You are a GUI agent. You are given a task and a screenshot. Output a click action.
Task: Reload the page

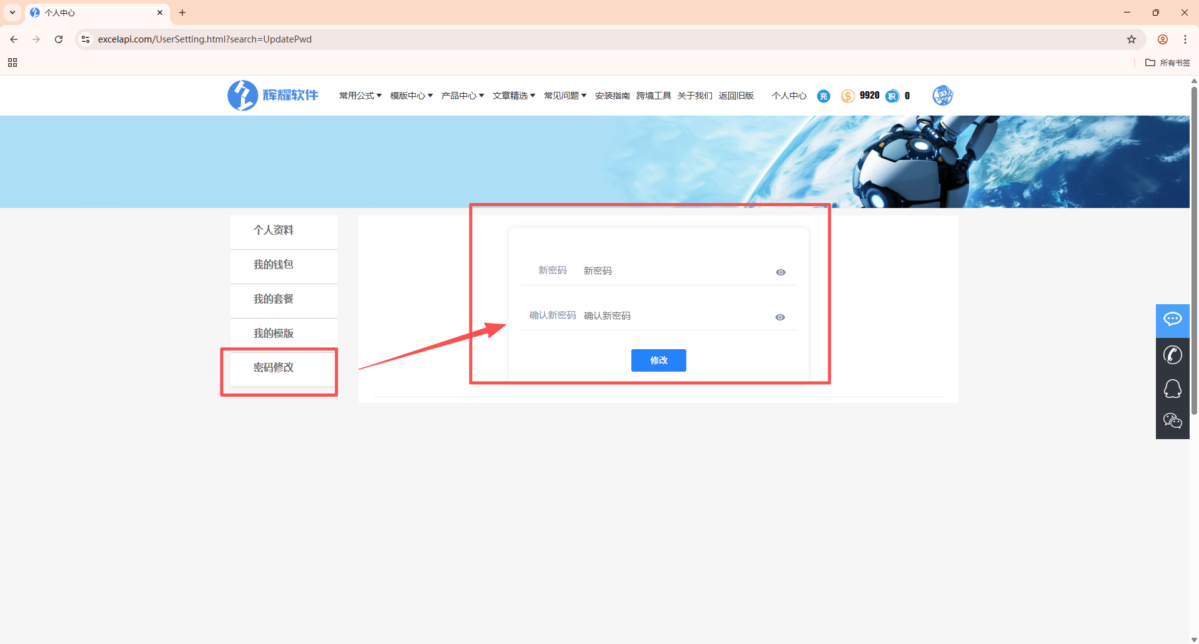click(59, 39)
